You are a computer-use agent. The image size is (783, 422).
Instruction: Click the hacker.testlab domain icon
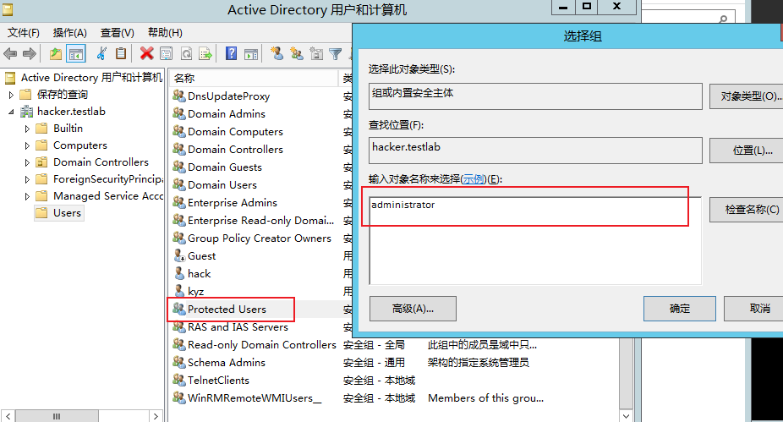point(26,112)
